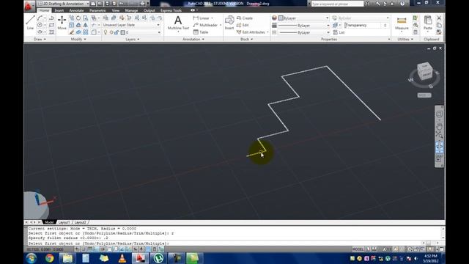Click the Edit block icon
469x264 pixels.
243,25
